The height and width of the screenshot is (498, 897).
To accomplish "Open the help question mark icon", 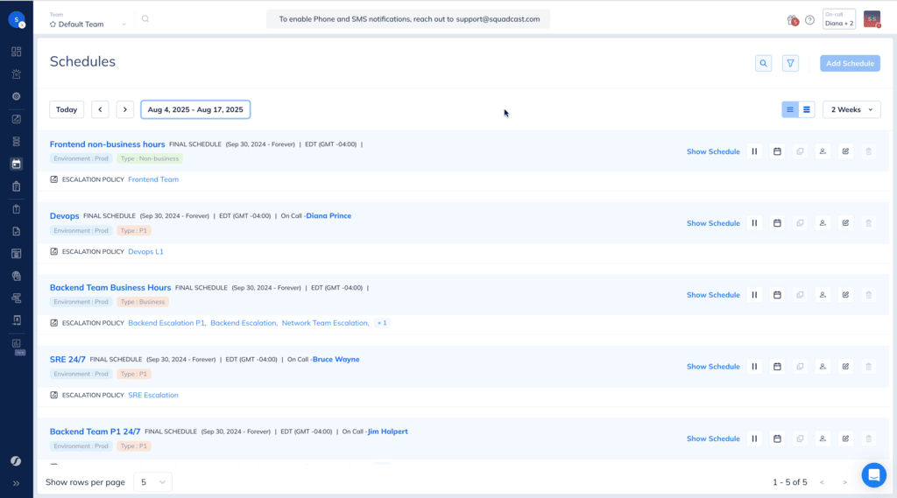I will tap(809, 20).
